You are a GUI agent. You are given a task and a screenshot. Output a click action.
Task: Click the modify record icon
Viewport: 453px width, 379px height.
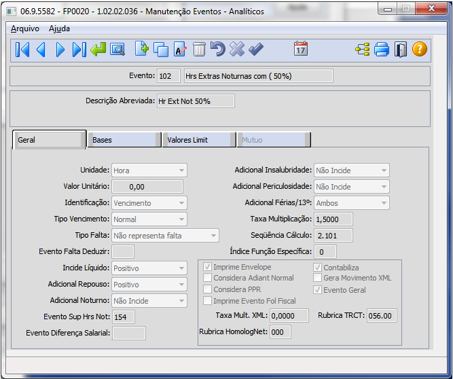(x=180, y=49)
